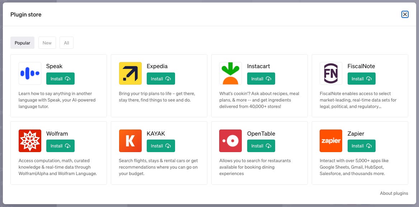
Task: Install the FiscalNote plugin
Action: tap(362, 79)
